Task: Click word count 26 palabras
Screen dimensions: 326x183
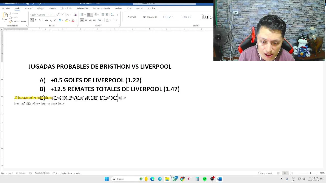Action: [21, 173]
